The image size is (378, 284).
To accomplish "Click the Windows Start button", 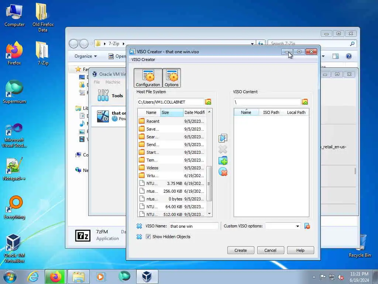I will 10,277.
